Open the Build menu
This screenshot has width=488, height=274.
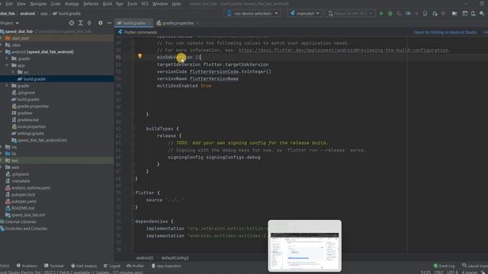(x=108, y=4)
